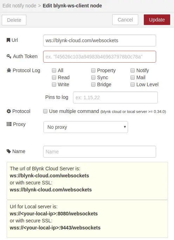Go back to Edit notify node breadcrumb

[19, 6]
